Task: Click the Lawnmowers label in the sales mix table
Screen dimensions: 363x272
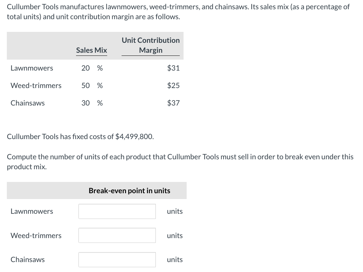Action: [x=32, y=68]
